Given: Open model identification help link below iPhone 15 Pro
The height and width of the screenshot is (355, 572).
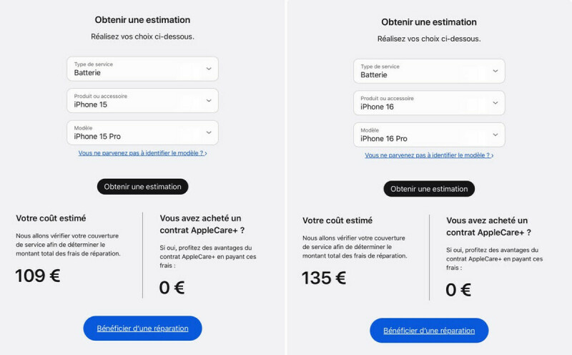Looking at the screenshot, I should [142, 153].
